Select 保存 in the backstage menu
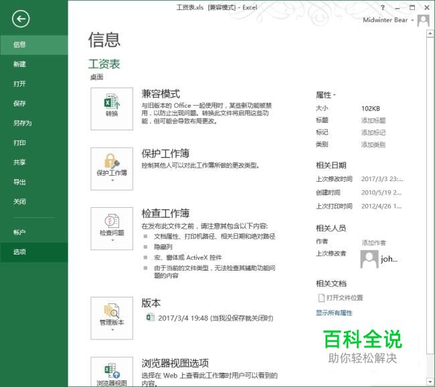The height and width of the screenshot is (387, 435). 34,104
